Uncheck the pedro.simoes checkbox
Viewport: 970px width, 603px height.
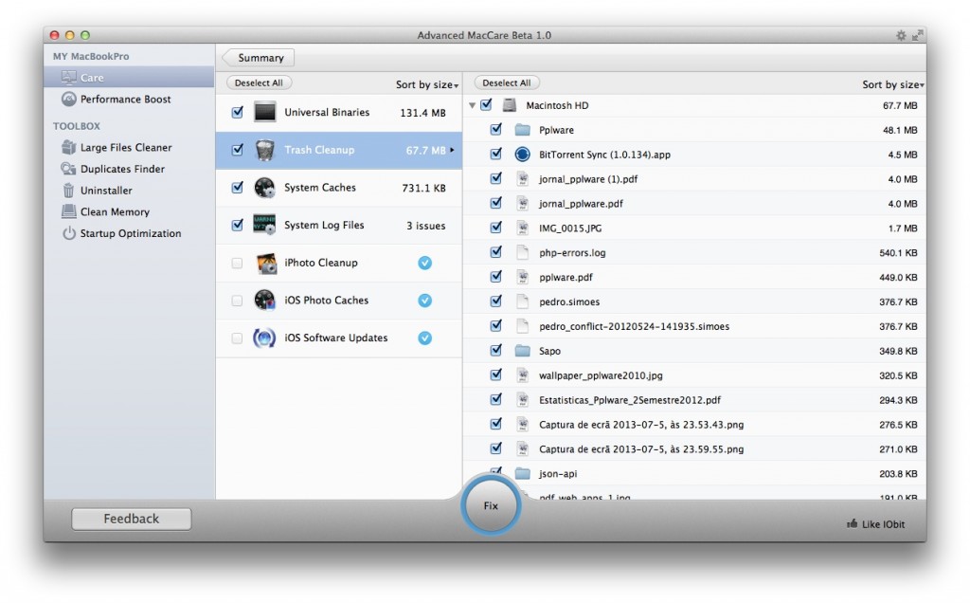tap(496, 301)
